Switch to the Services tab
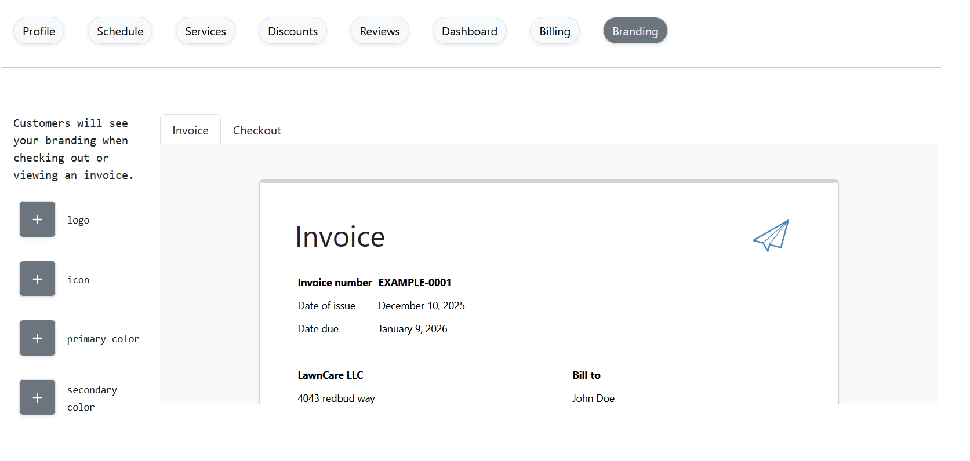The image size is (970, 461). pos(205,31)
